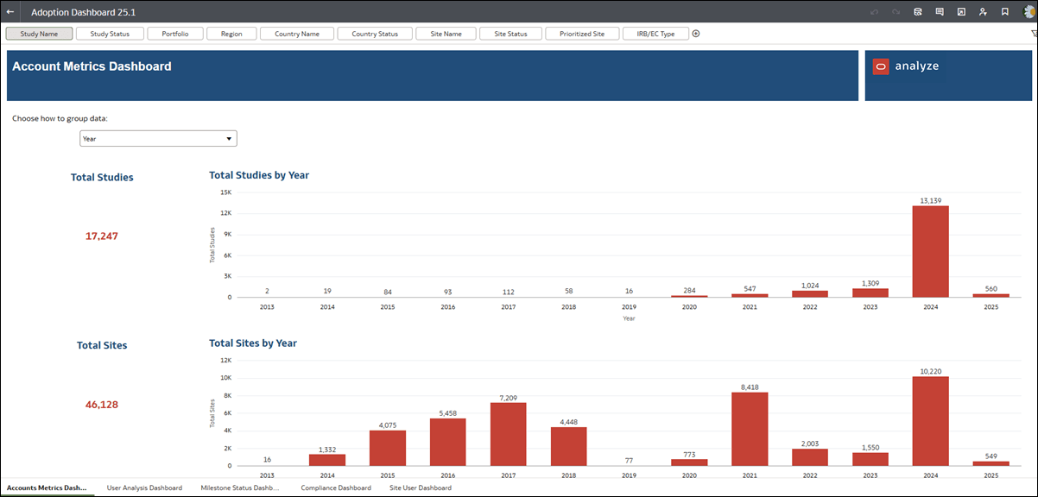
Task: Click the Redo icon in the toolbar
Action: tap(896, 12)
